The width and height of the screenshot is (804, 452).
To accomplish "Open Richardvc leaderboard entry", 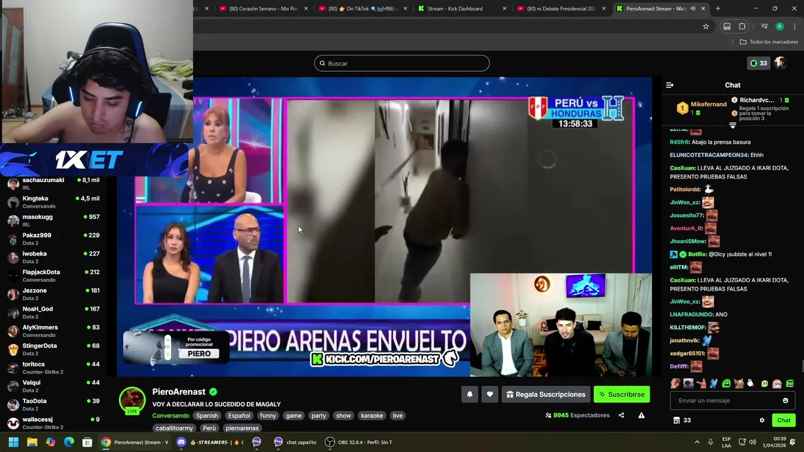I will point(760,100).
